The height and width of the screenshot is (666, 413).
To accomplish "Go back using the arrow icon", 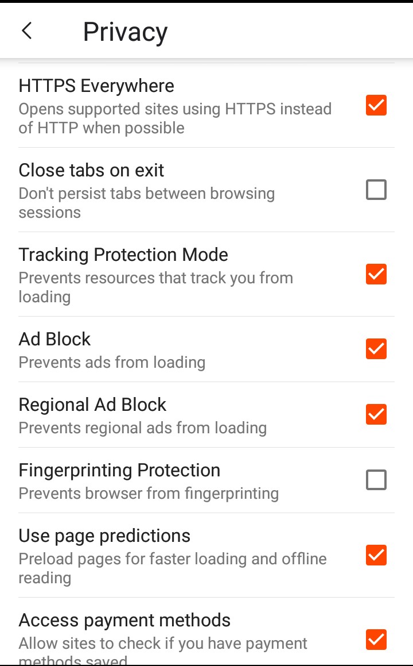I will pos(27,30).
